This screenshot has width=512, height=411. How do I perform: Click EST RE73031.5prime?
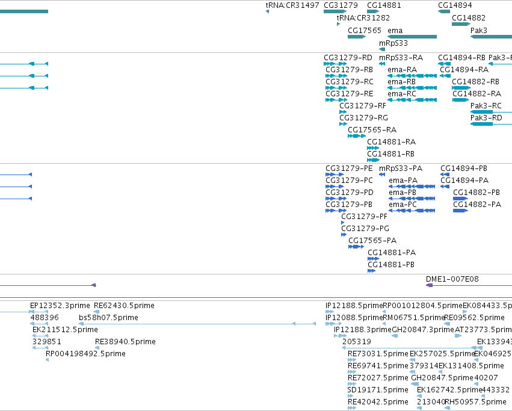378,354
